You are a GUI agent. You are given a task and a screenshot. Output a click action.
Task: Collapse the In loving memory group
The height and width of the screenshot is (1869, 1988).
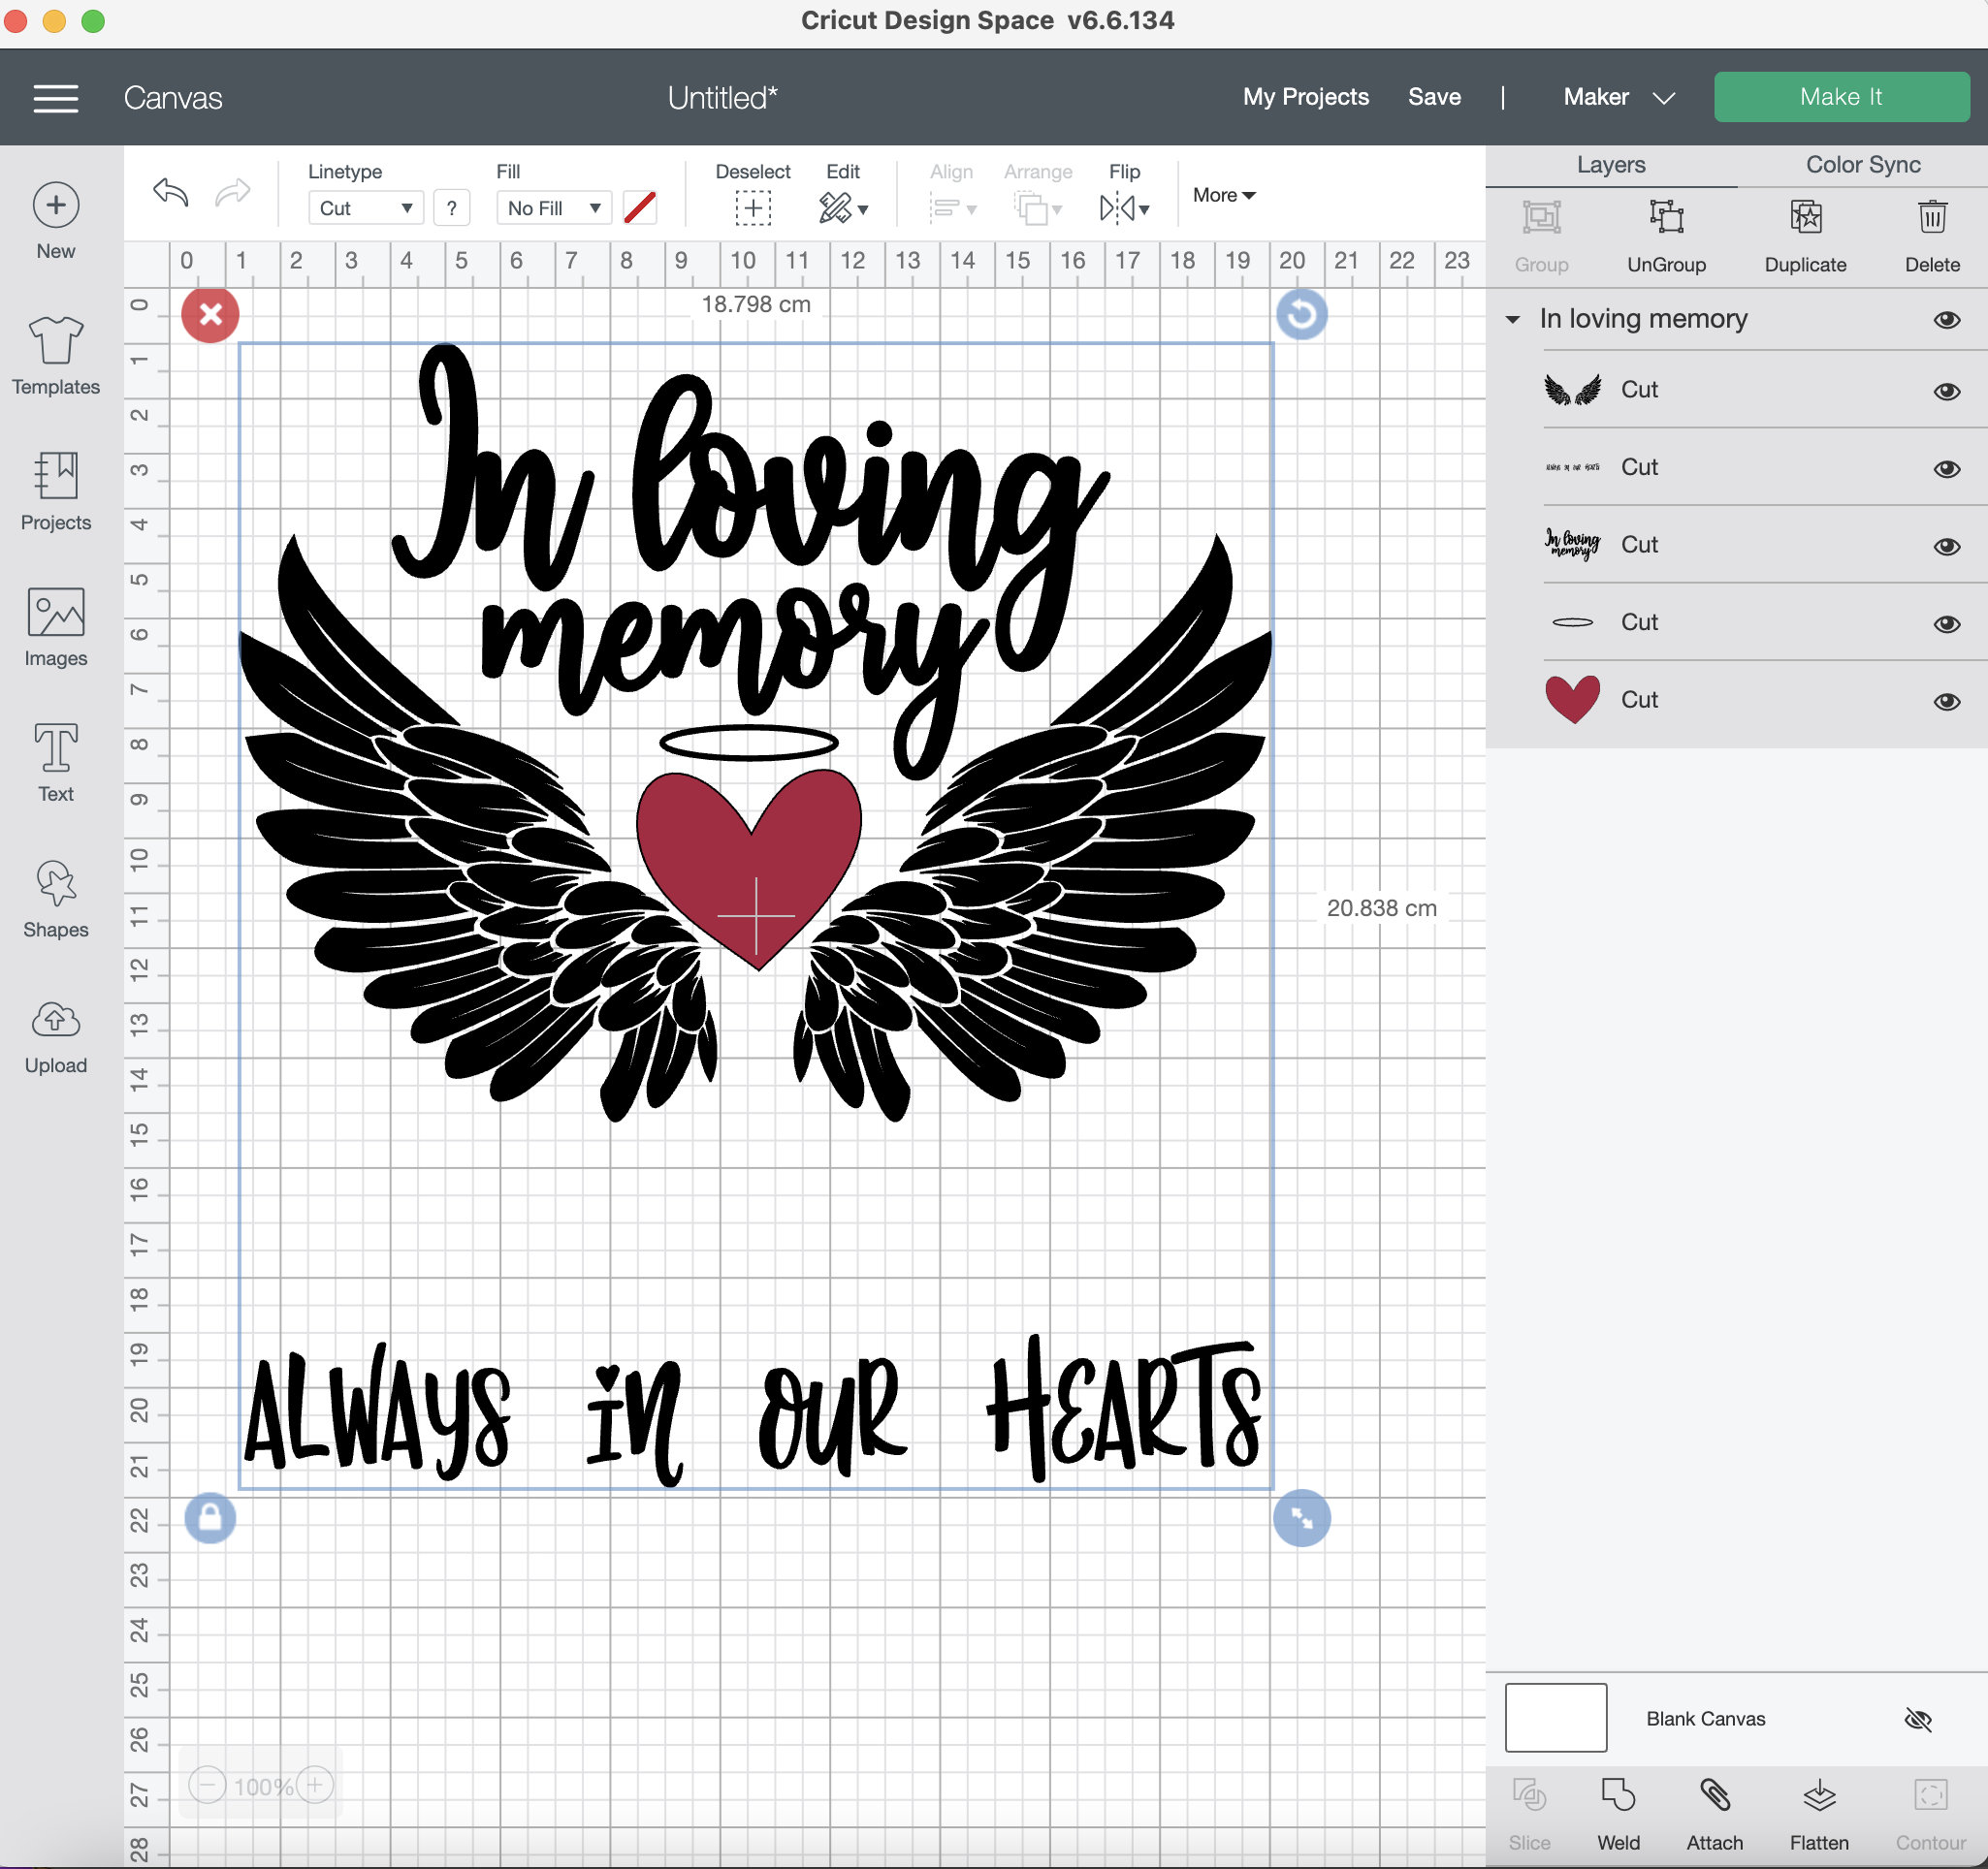pyautogui.click(x=1513, y=319)
